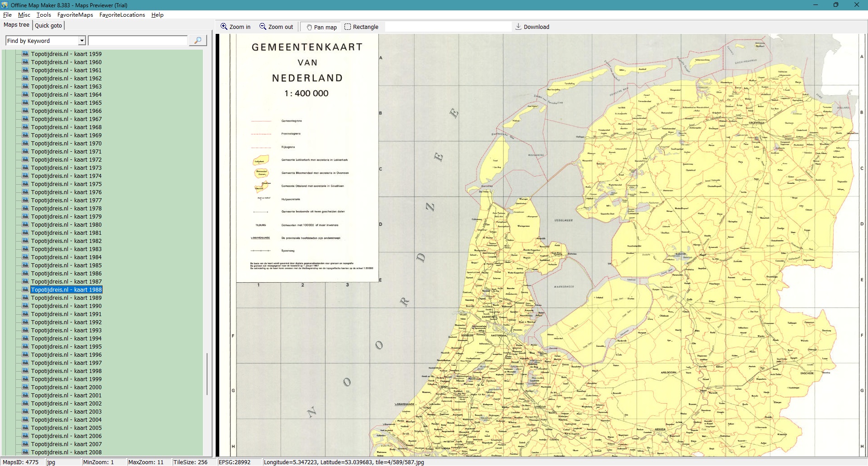Select Topotijdreis.nl - kaart 1960 map

(x=66, y=62)
